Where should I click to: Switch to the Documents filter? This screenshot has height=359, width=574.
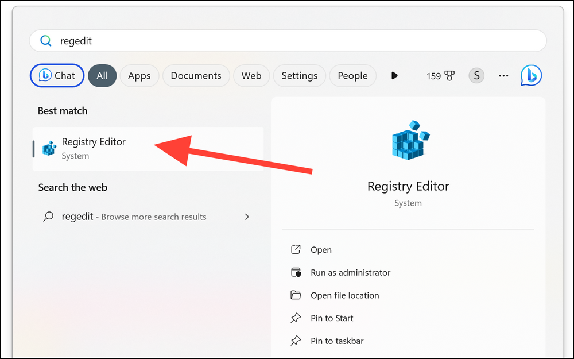pyautogui.click(x=196, y=75)
